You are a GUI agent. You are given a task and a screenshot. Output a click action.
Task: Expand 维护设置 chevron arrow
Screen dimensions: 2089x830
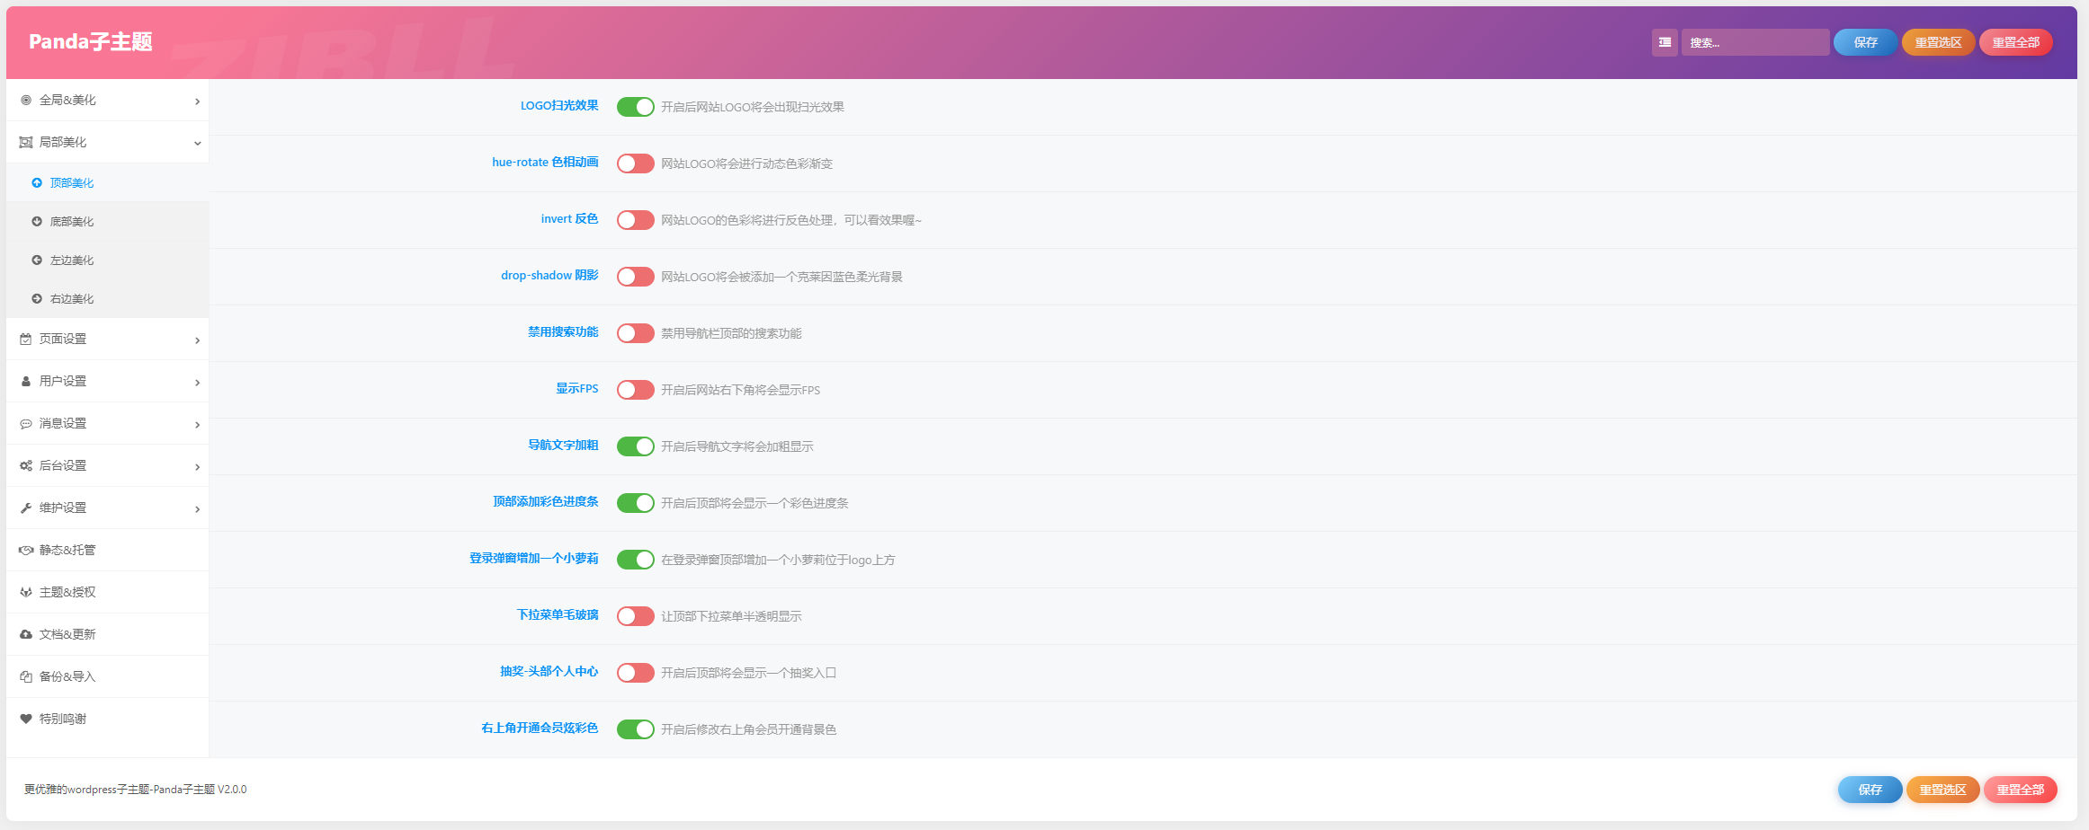coord(197,509)
